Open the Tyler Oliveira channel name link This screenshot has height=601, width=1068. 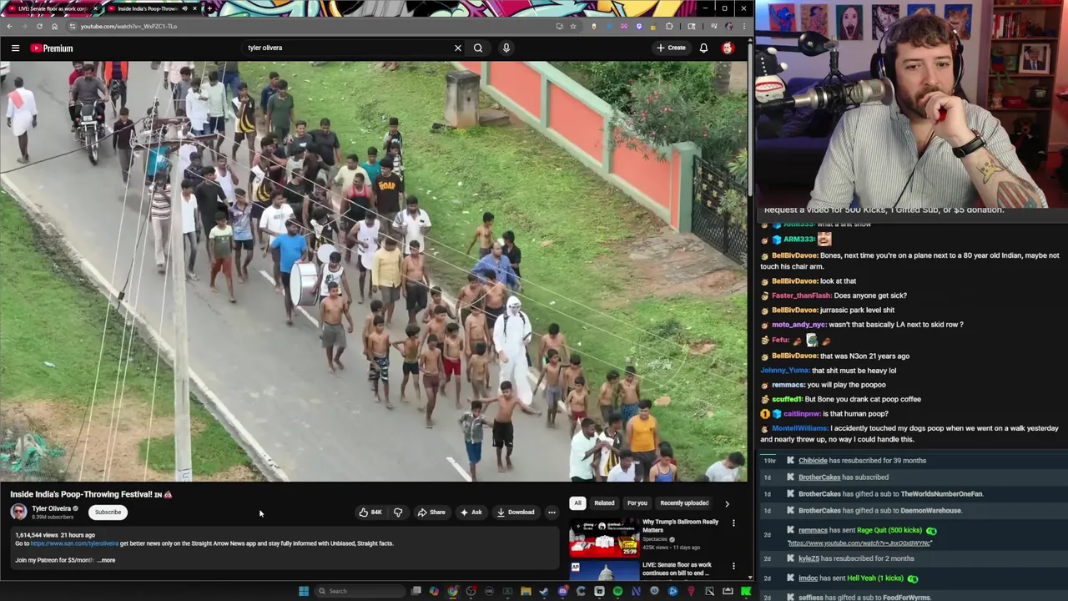[x=51, y=508]
